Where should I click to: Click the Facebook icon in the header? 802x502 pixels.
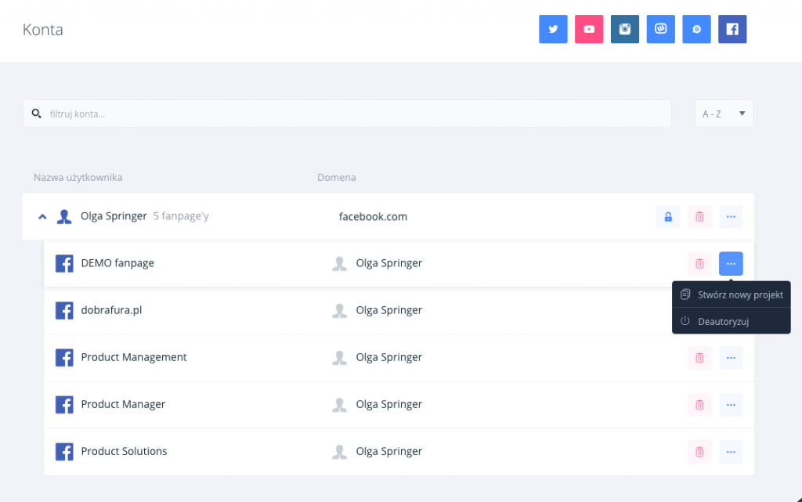click(x=732, y=29)
